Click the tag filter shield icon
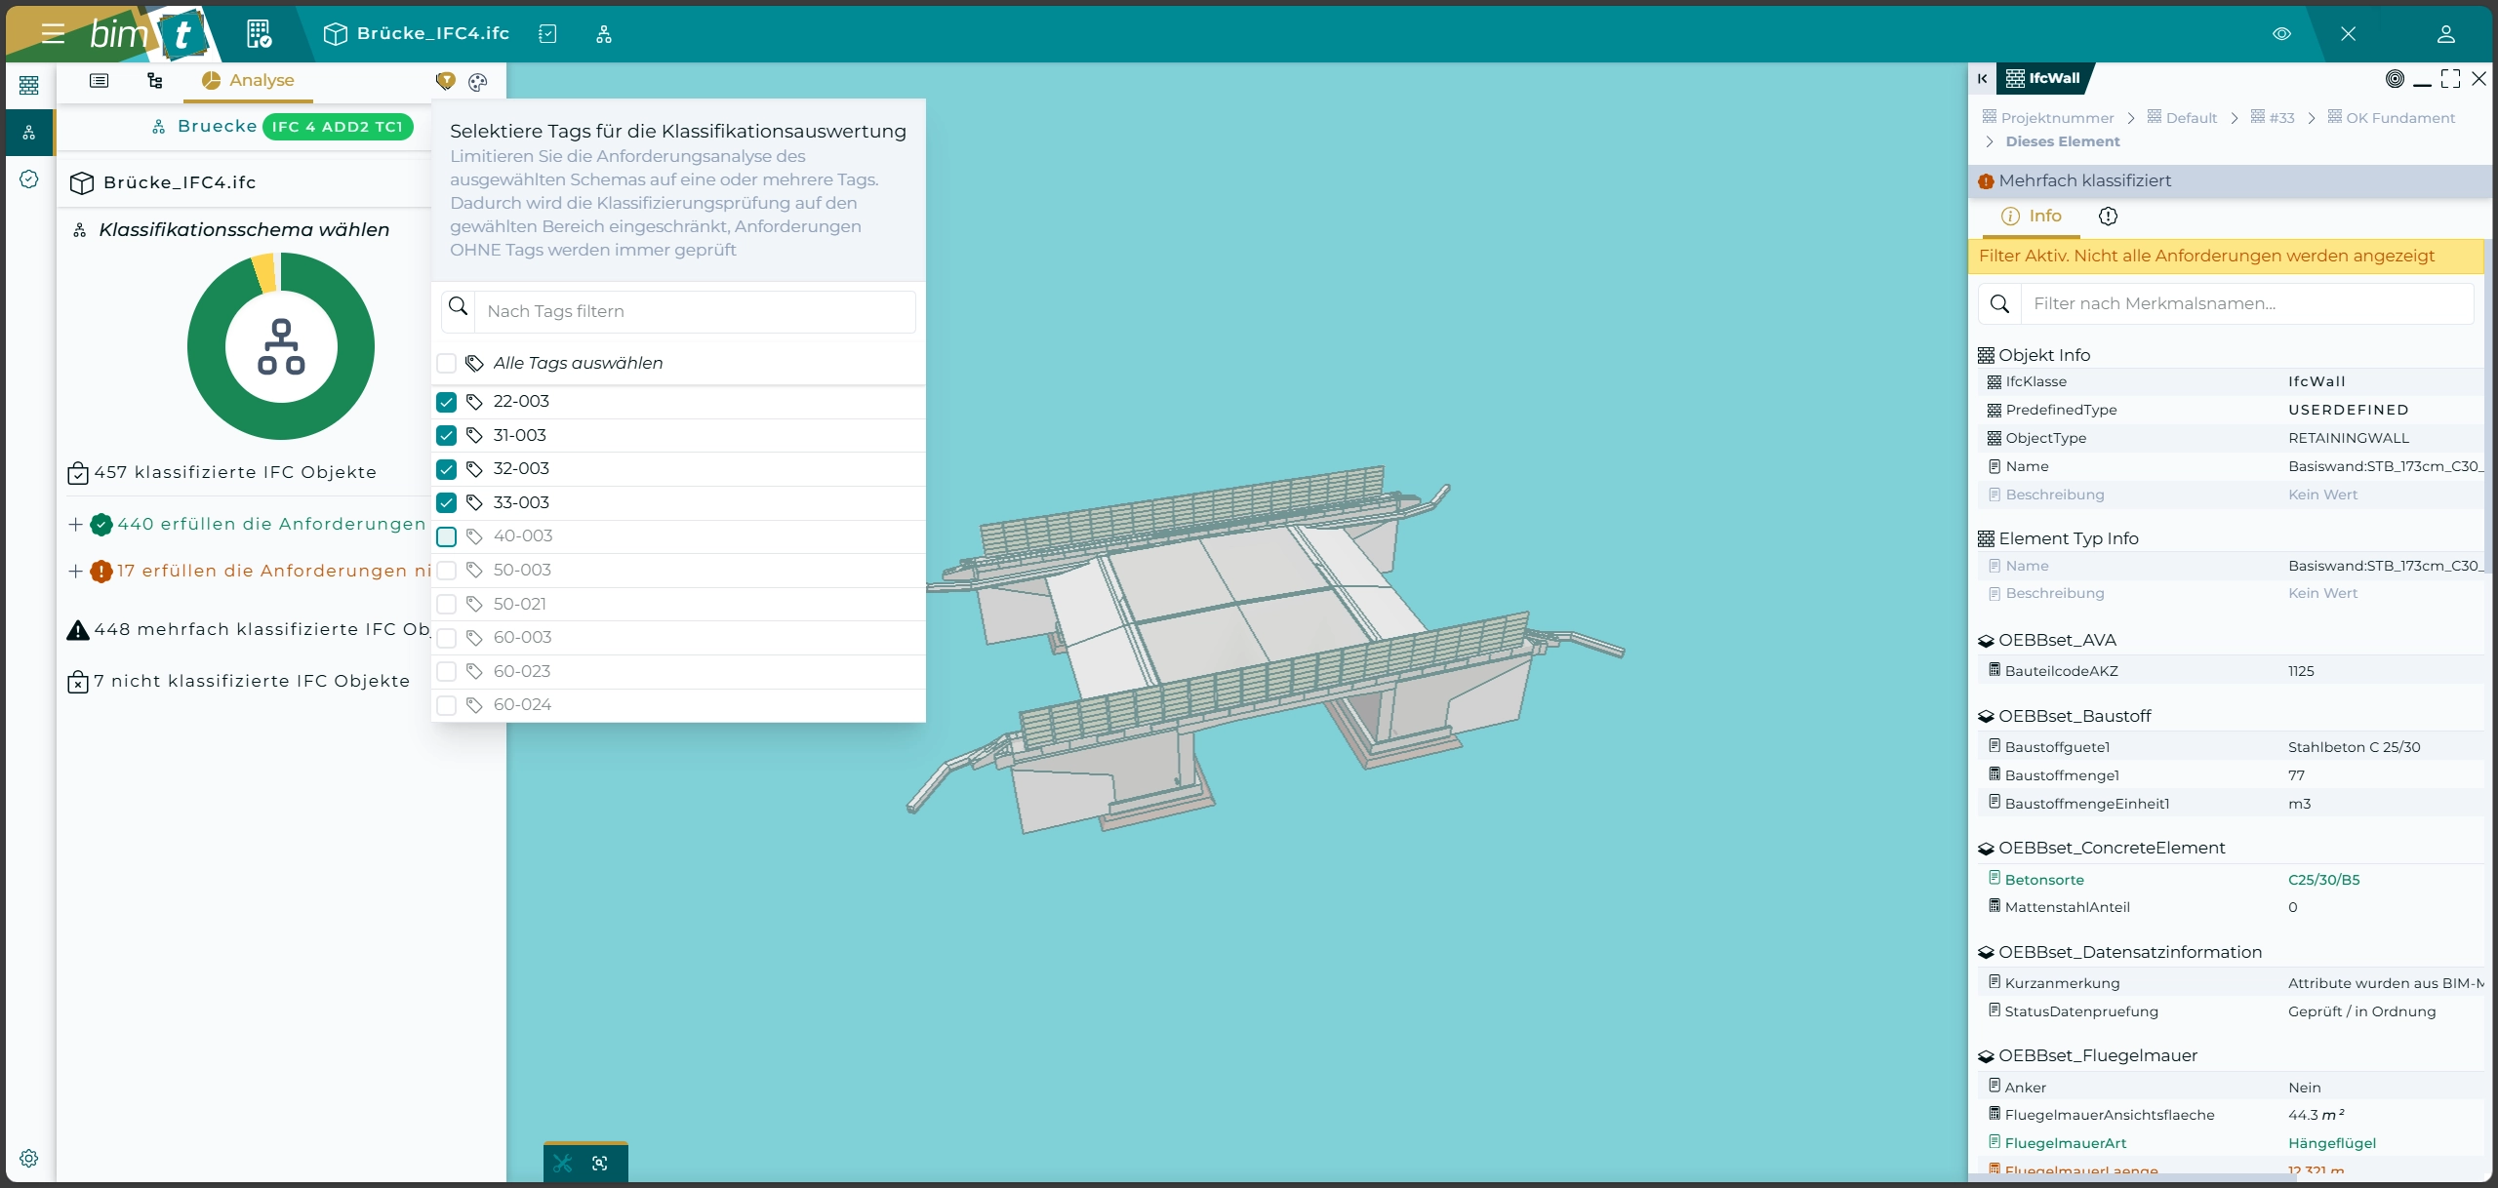 [x=445, y=81]
